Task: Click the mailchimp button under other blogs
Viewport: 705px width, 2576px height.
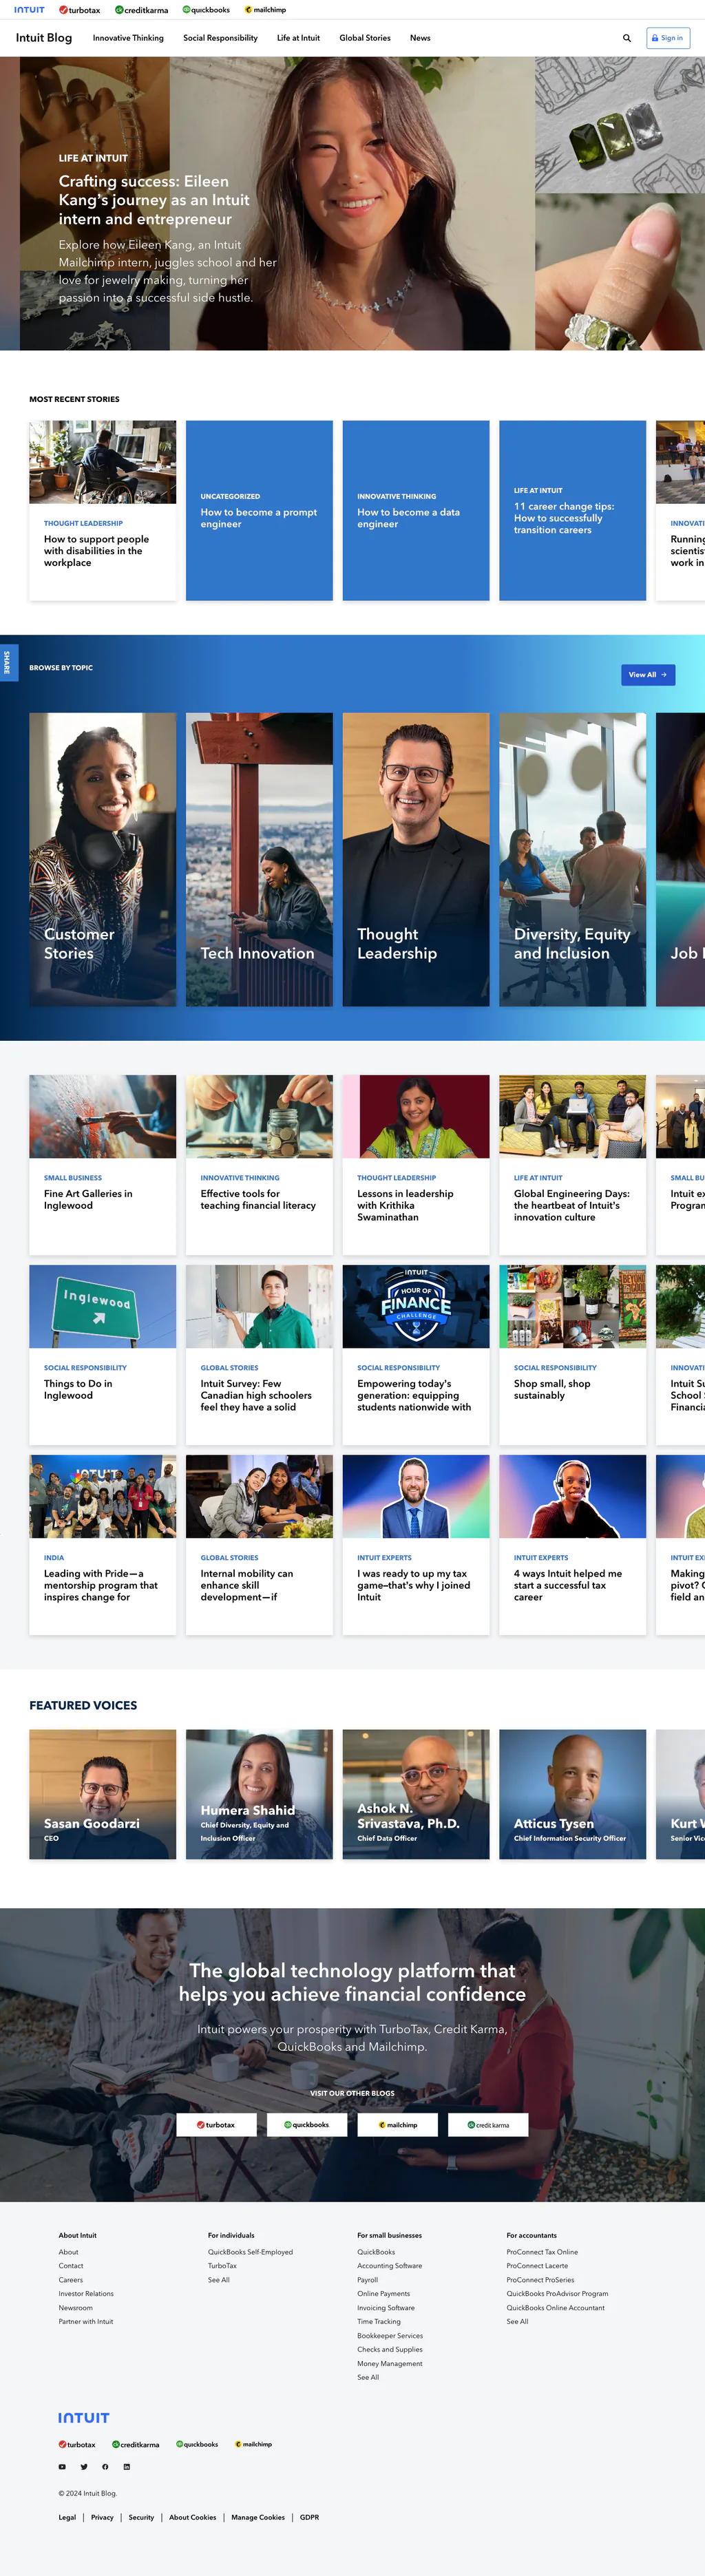Action: click(x=397, y=2124)
